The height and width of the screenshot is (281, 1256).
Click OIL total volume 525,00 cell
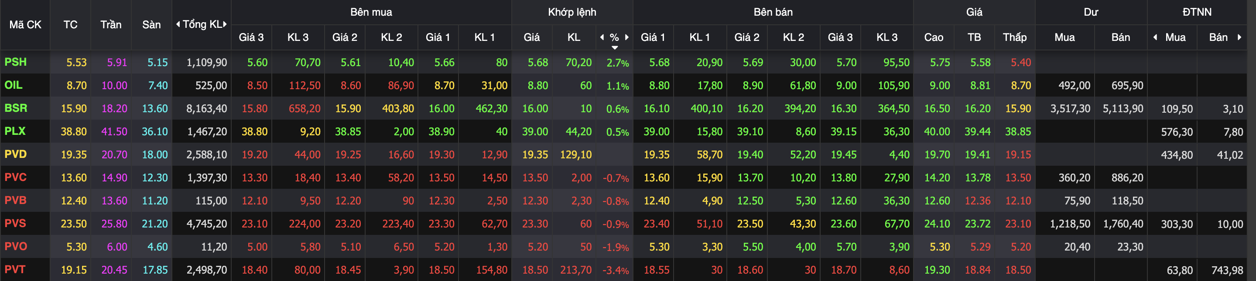click(x=211, y=86)
